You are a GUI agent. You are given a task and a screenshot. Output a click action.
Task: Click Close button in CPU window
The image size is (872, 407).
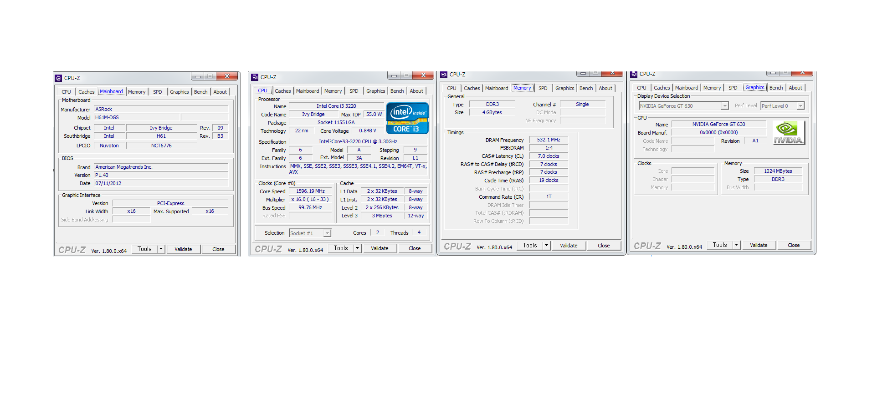click(x=415, y=248)
